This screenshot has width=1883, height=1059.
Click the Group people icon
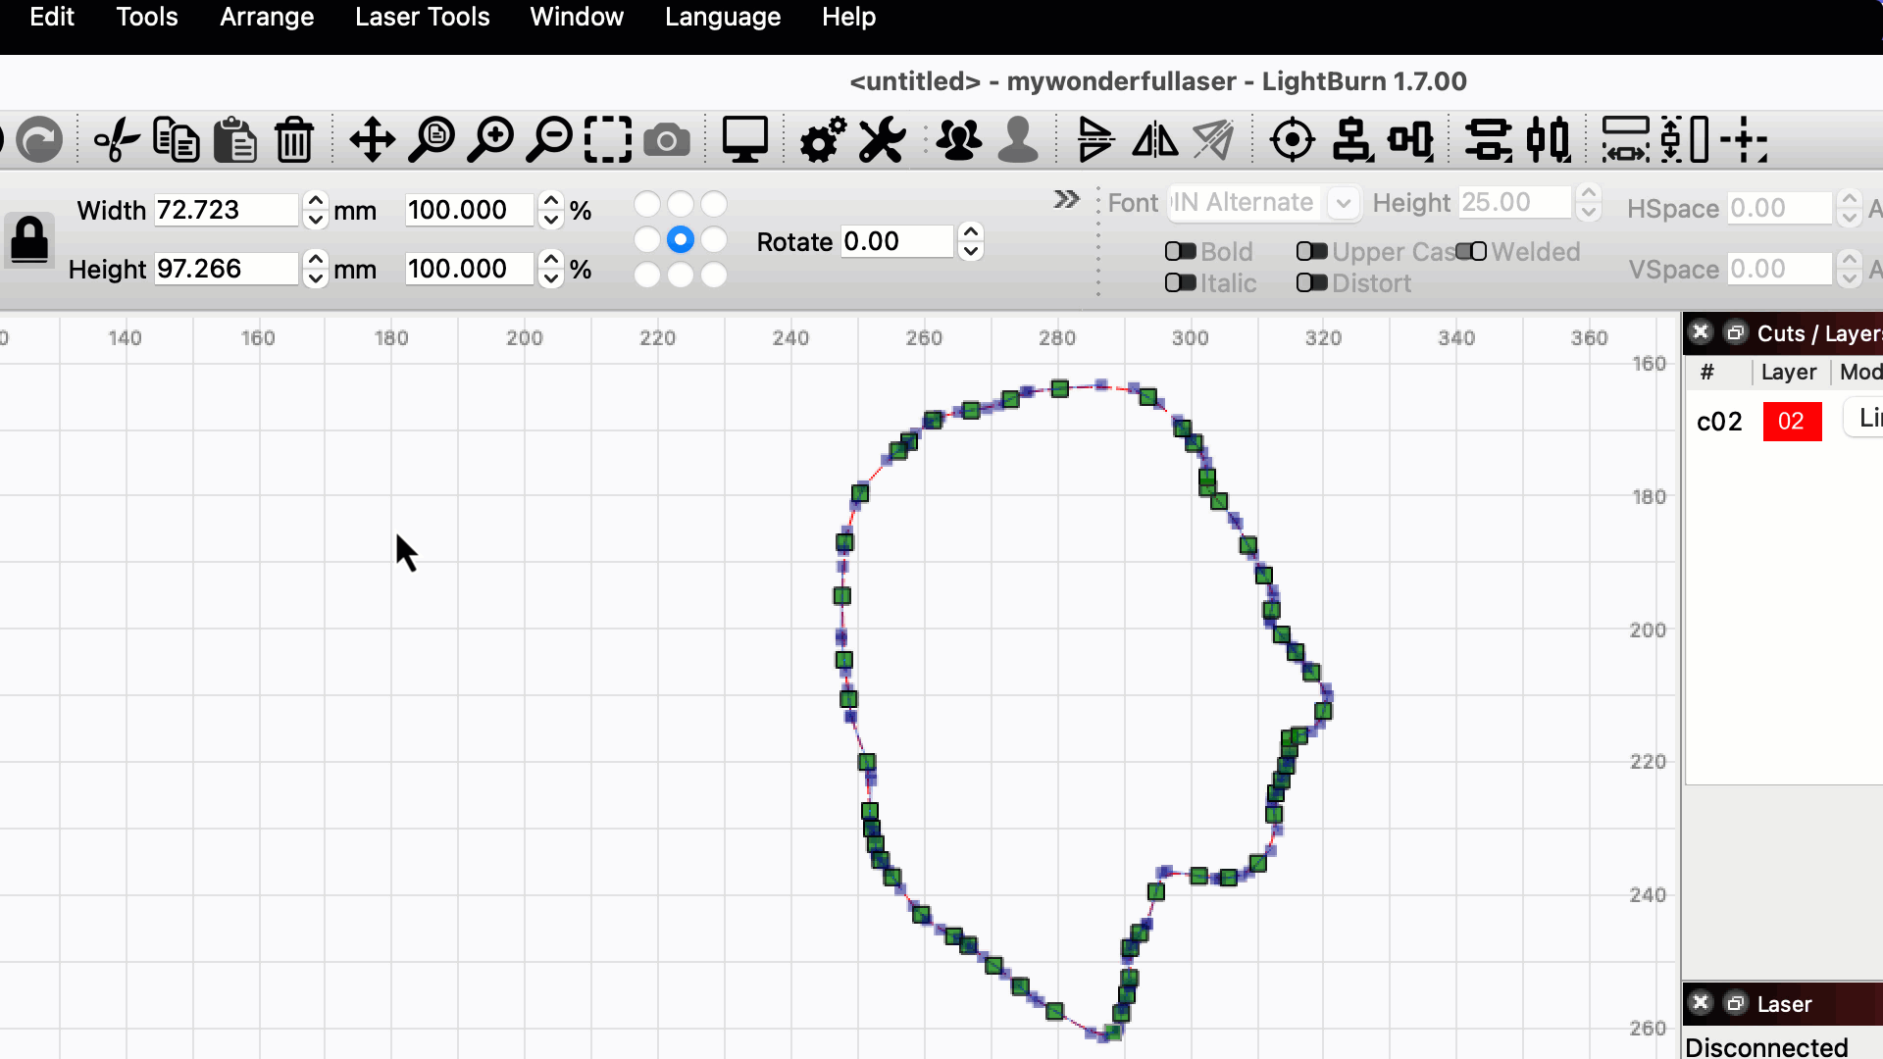(x=958, y=139)
